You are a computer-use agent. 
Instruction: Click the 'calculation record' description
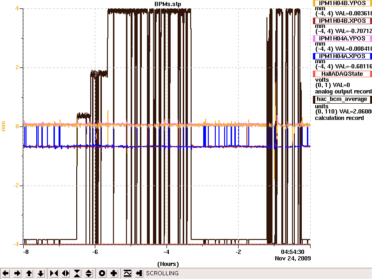coord(339,118)
